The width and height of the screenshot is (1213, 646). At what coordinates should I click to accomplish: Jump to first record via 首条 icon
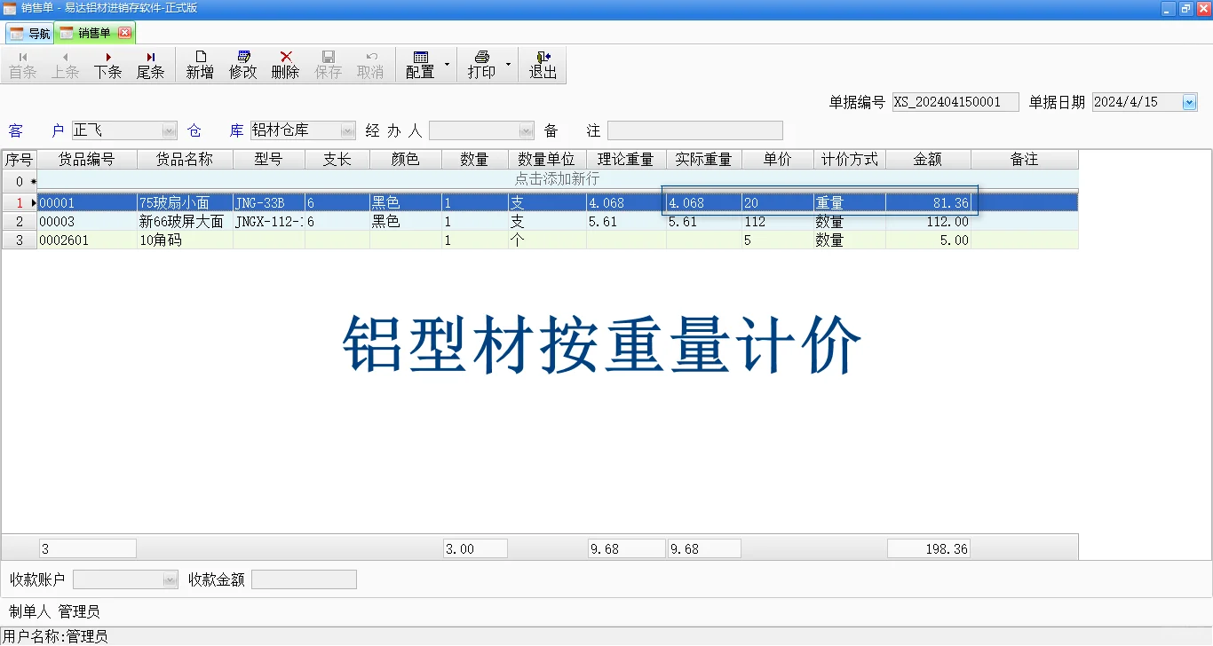click(x=22, y=64)
